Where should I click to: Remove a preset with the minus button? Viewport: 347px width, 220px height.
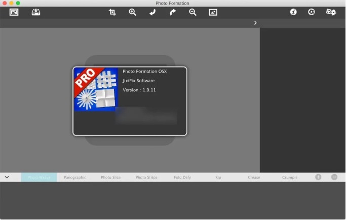coord(334,177)
